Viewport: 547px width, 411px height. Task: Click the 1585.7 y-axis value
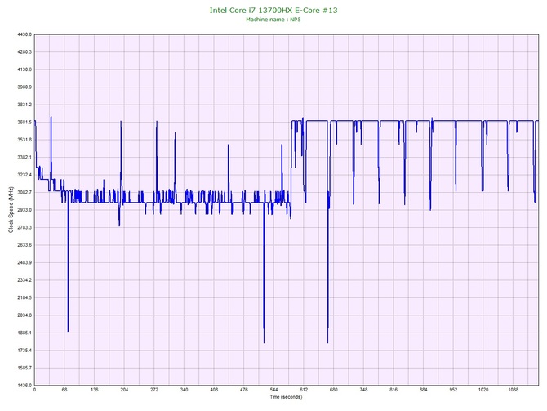24,368
